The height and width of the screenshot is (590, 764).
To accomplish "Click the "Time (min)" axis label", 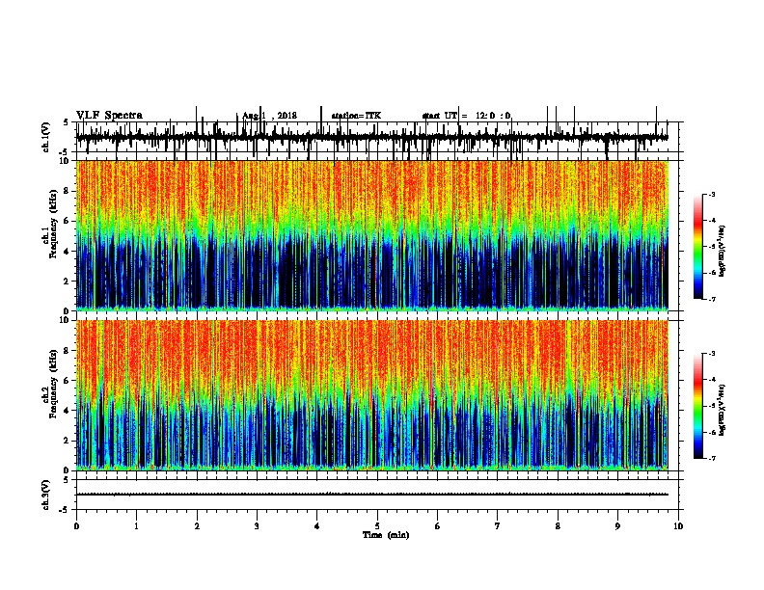I will (386, 535).
